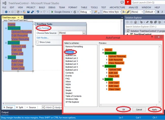Image resolution: width=165 pixels, height=120 pixels.
Task: Click the Open File toolbar icon
Action: coord(24,12)
